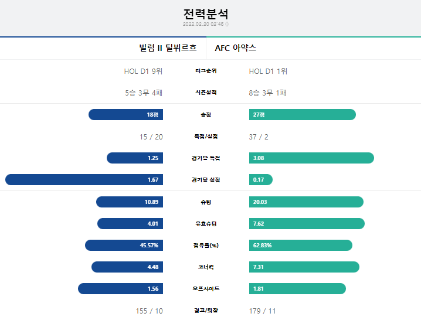This screenshot has width=421, height=320.
Task: Click the 전력분석 page title
Action: pos(206,14)
